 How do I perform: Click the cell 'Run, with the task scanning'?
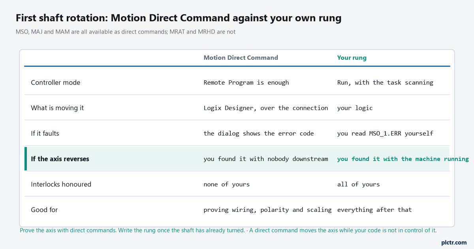coord(385,83)
